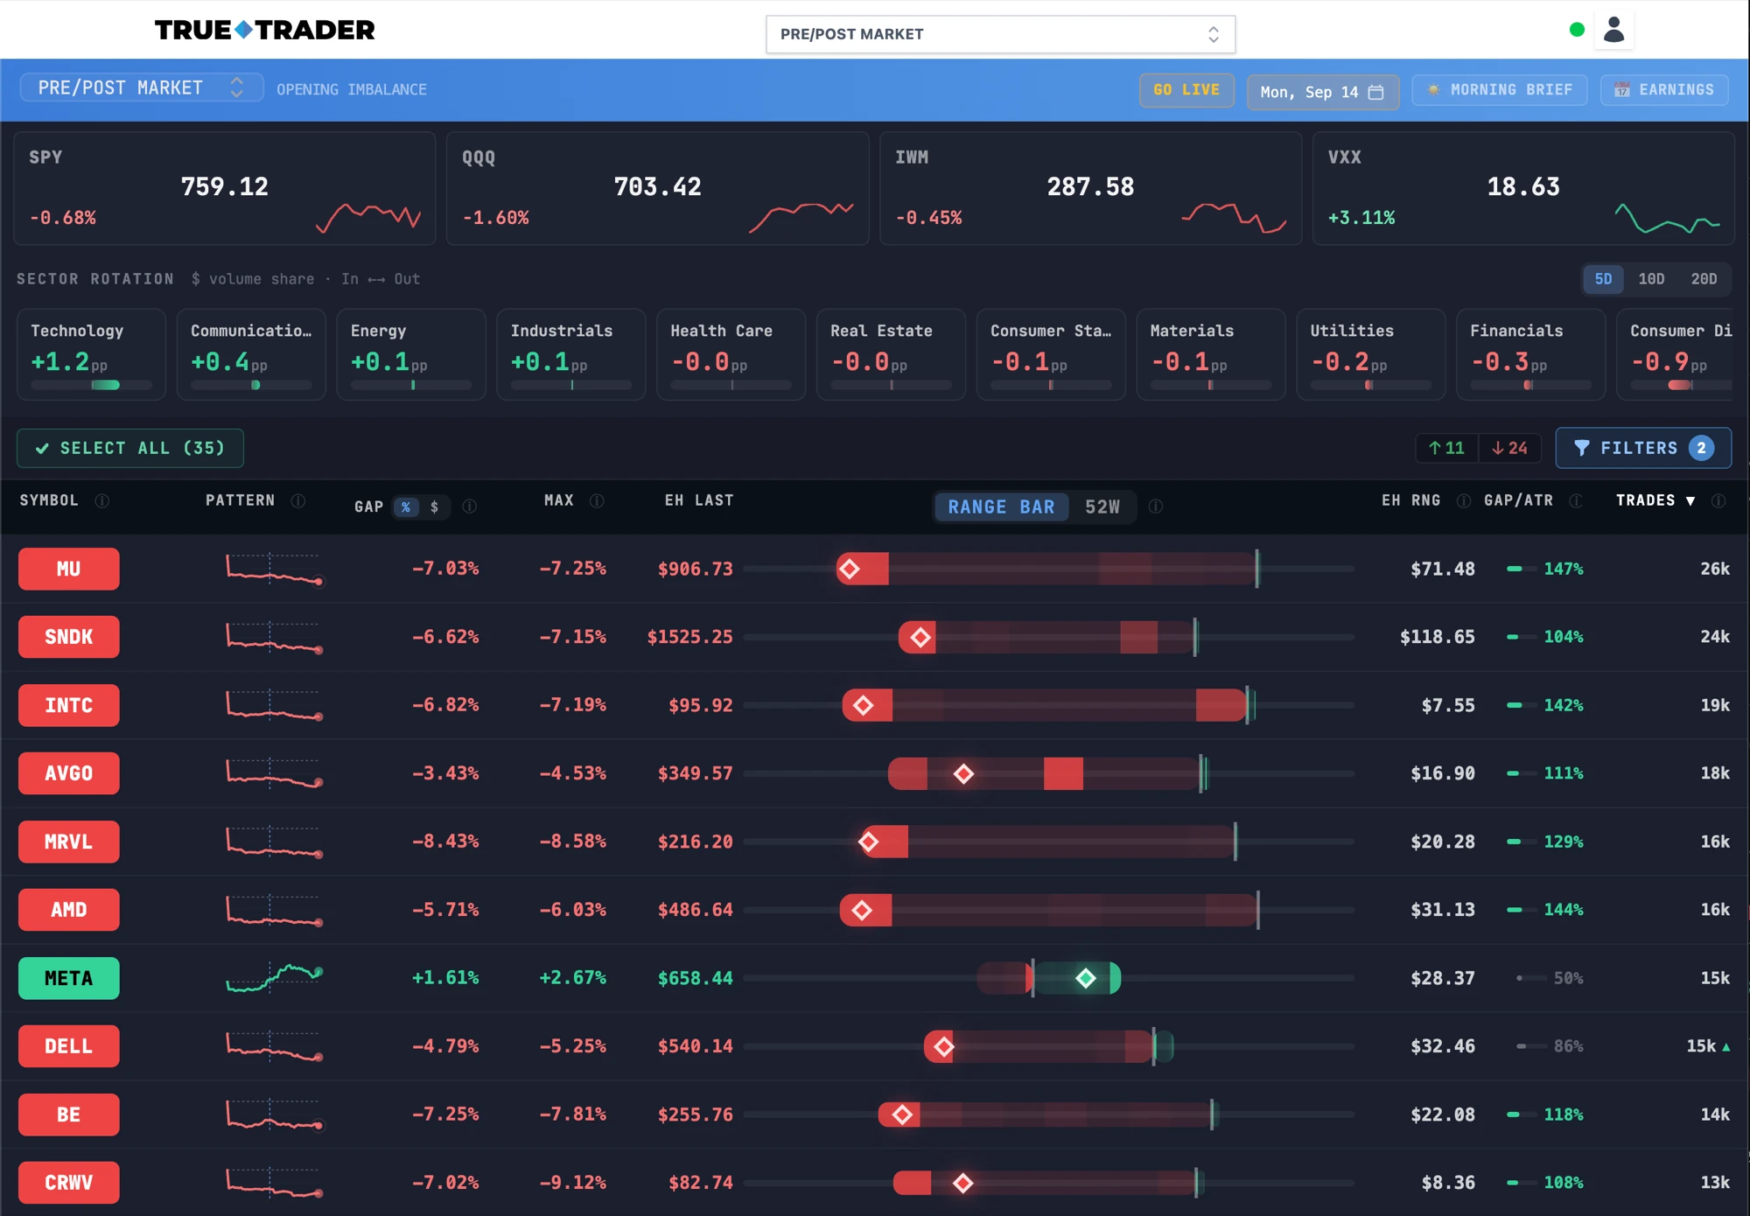Select the Technology sector card
Screen dimensions: 1750x1216
91,354
